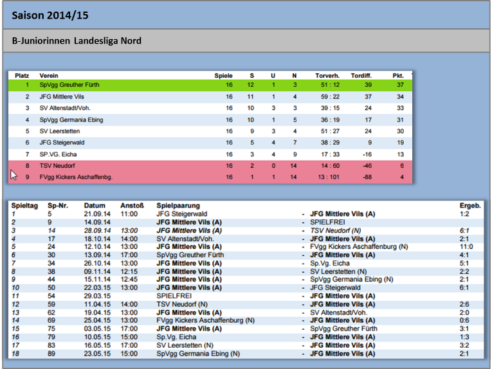This screenshot has height=369, width=492.
Task: Click the 'Ergeb.' column header
Action: (x=470, y=206)
